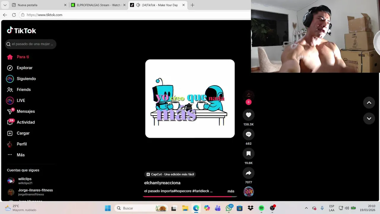This screenshot has height=214, width=380.
Task: Reload the current page
Action: click(14, 15)
